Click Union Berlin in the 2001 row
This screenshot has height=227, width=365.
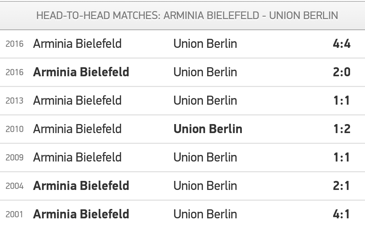tap(205, 214)
